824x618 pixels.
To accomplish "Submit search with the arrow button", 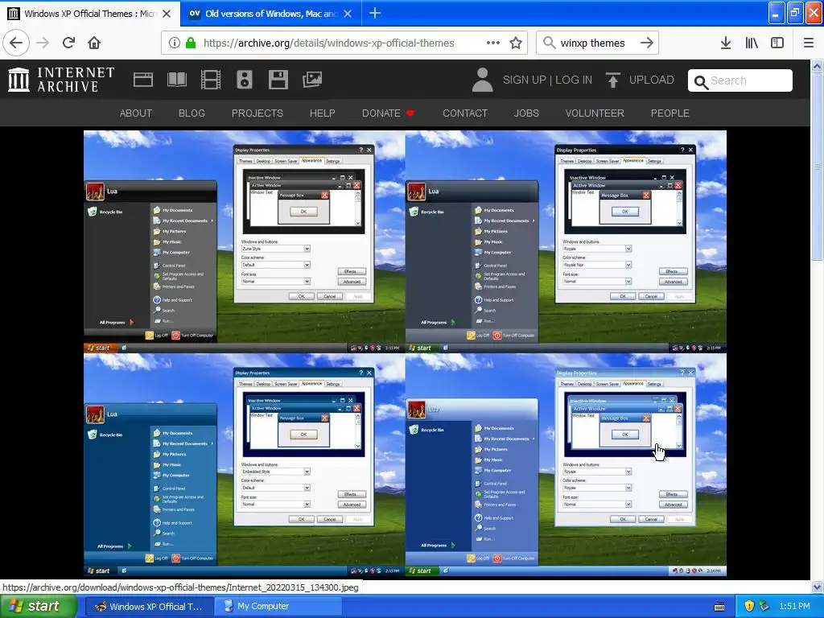I will click(647, 43).
